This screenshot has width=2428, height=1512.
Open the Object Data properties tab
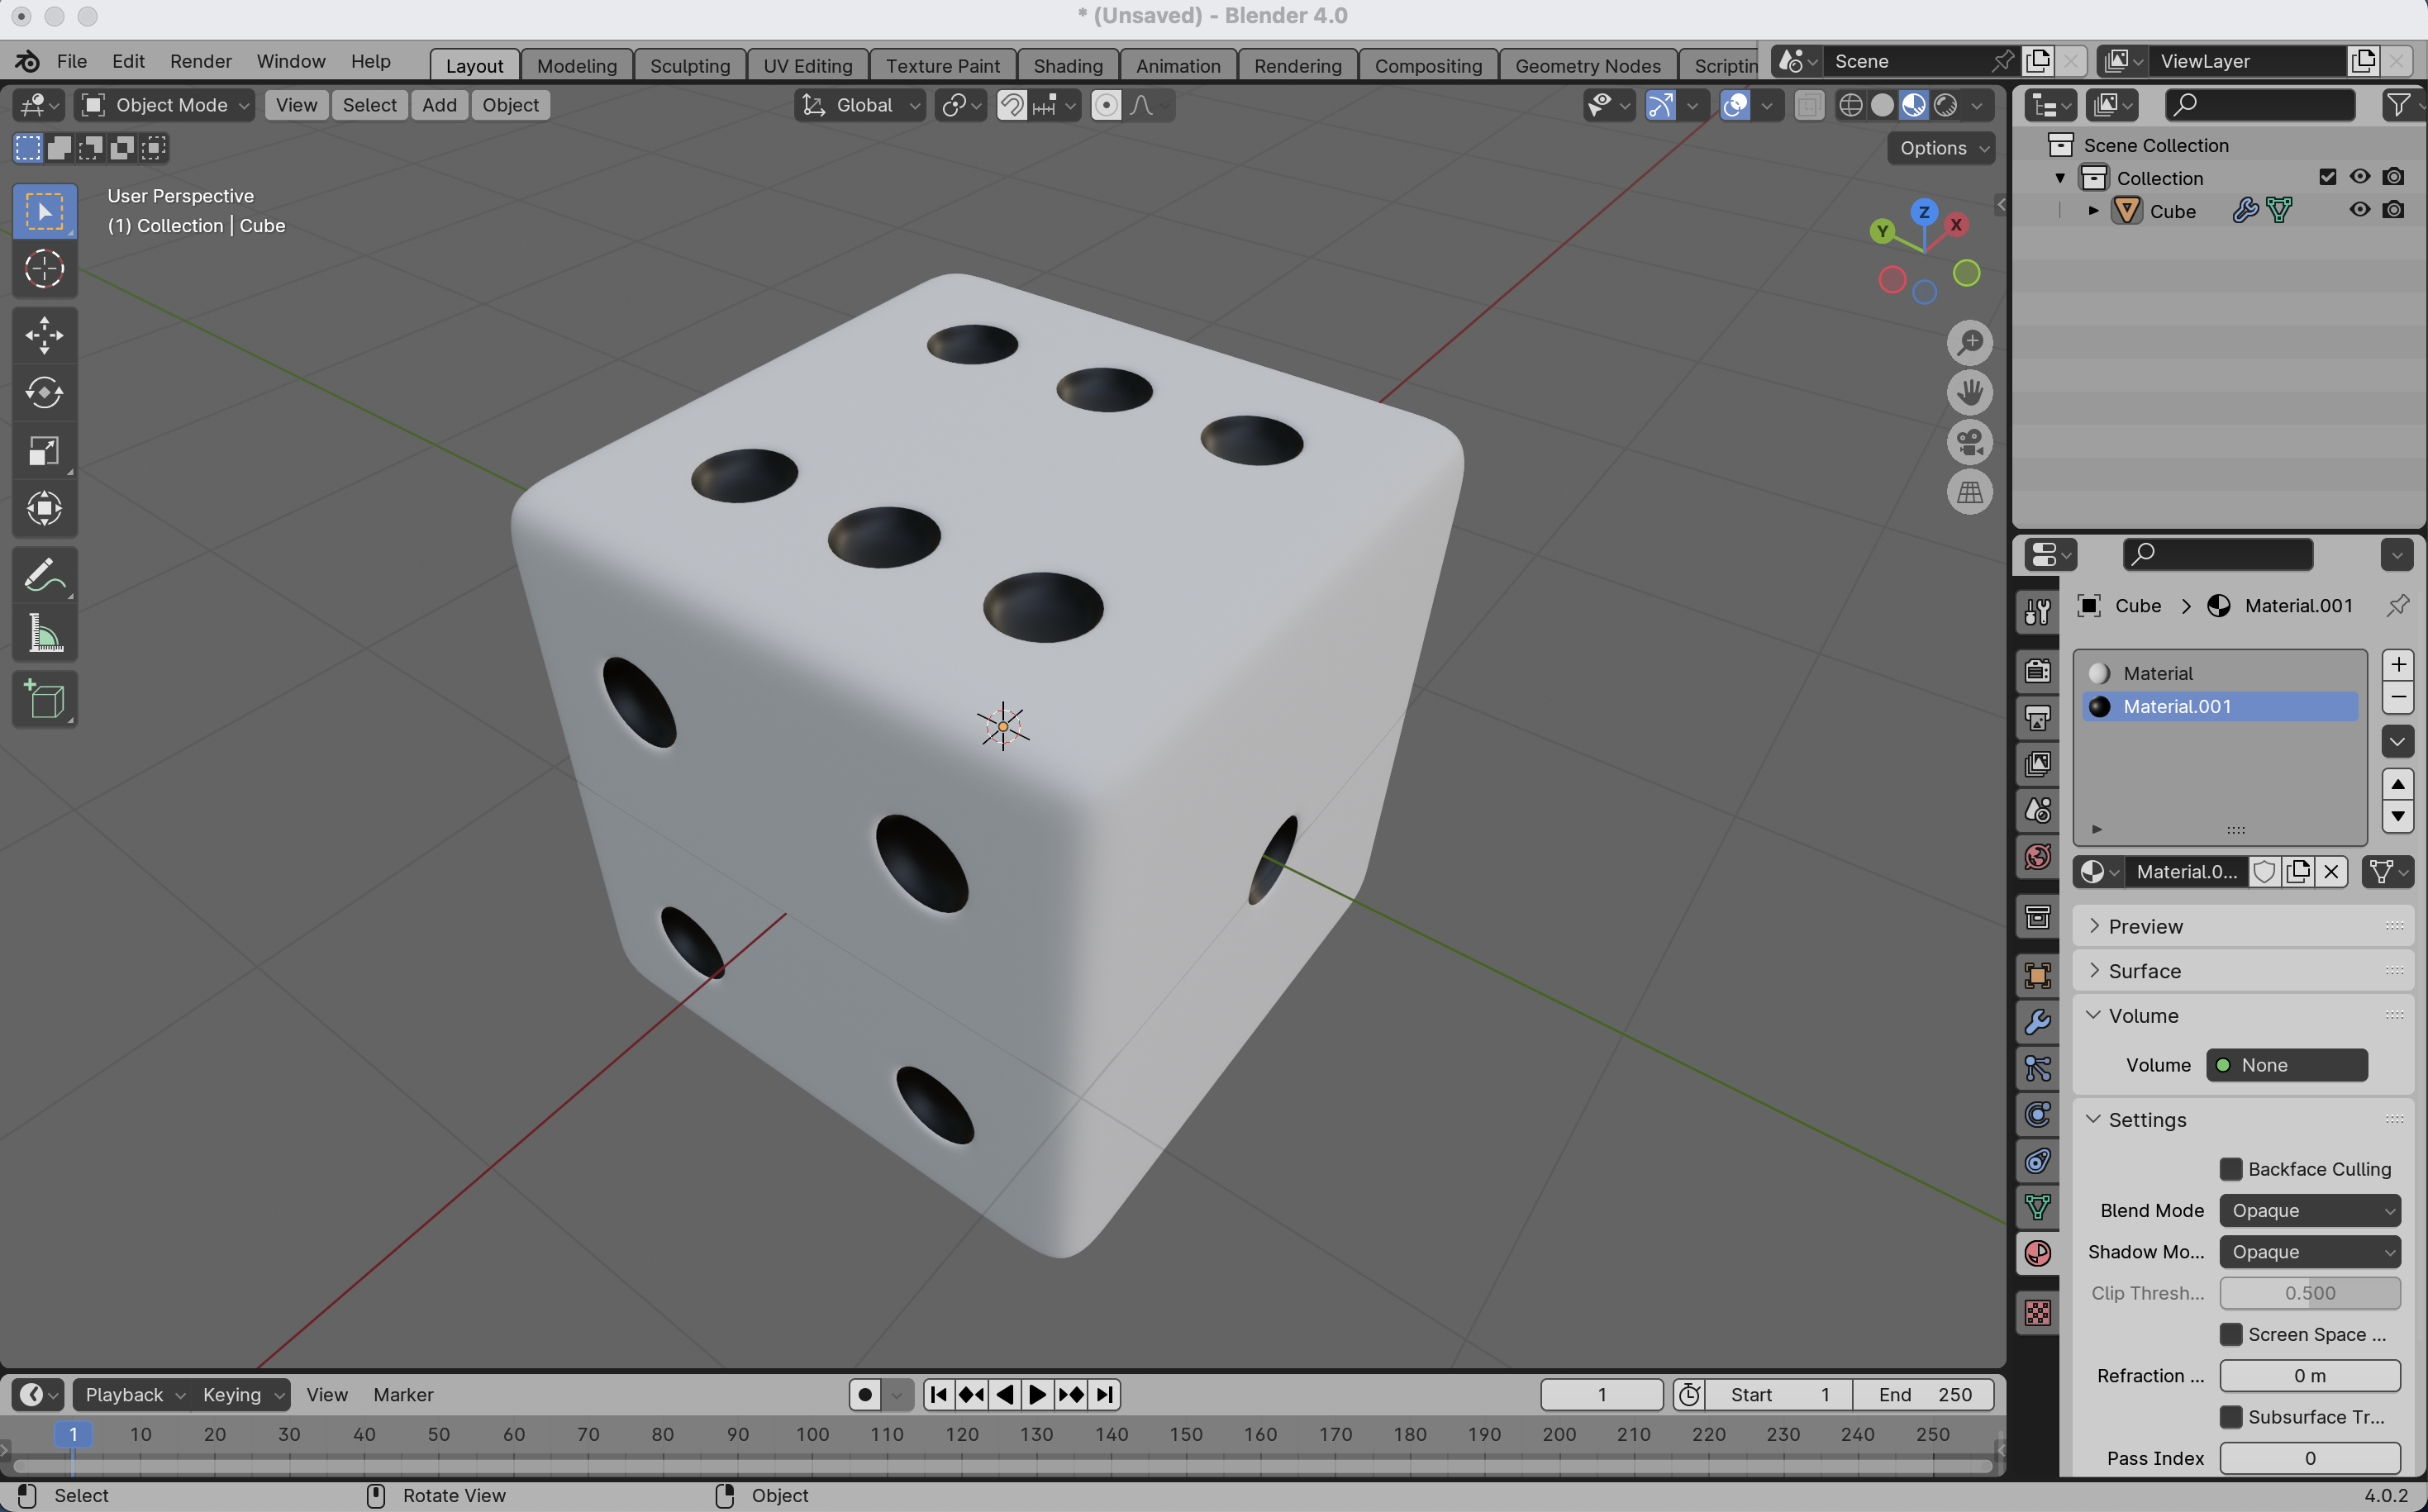pyautogui.click(x=2037, y=1207)
